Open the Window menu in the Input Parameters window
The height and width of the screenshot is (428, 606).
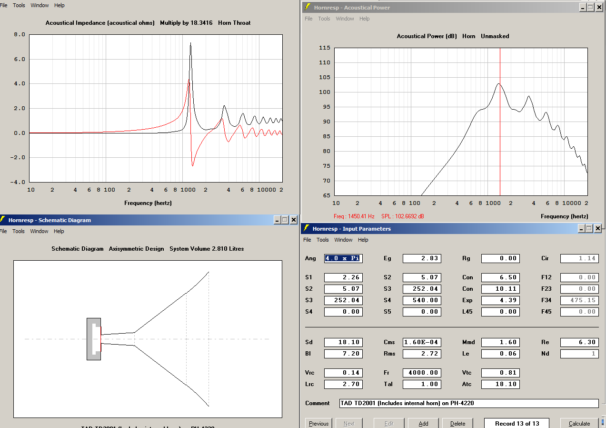pyautogui.click(x=343, y=240)
